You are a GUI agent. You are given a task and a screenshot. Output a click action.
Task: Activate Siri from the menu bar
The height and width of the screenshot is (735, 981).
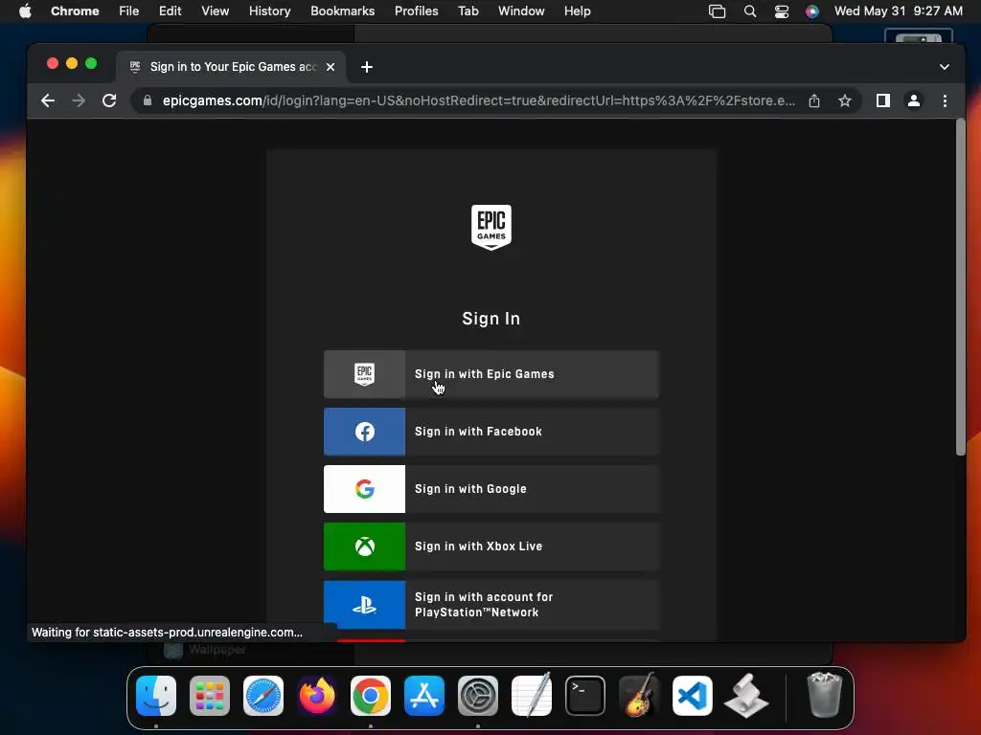tap(812, 11)
